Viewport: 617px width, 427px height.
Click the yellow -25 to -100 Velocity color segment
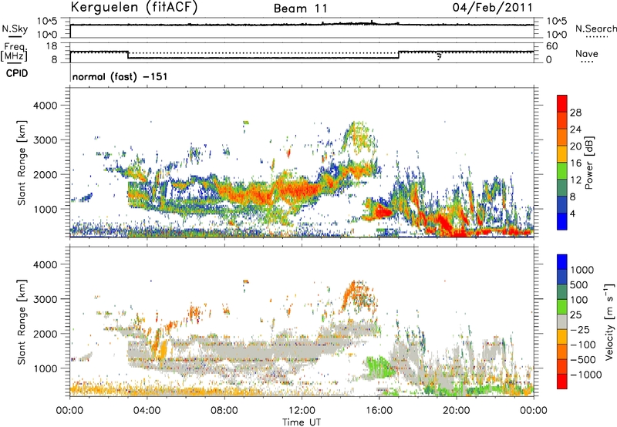[562, 337]
